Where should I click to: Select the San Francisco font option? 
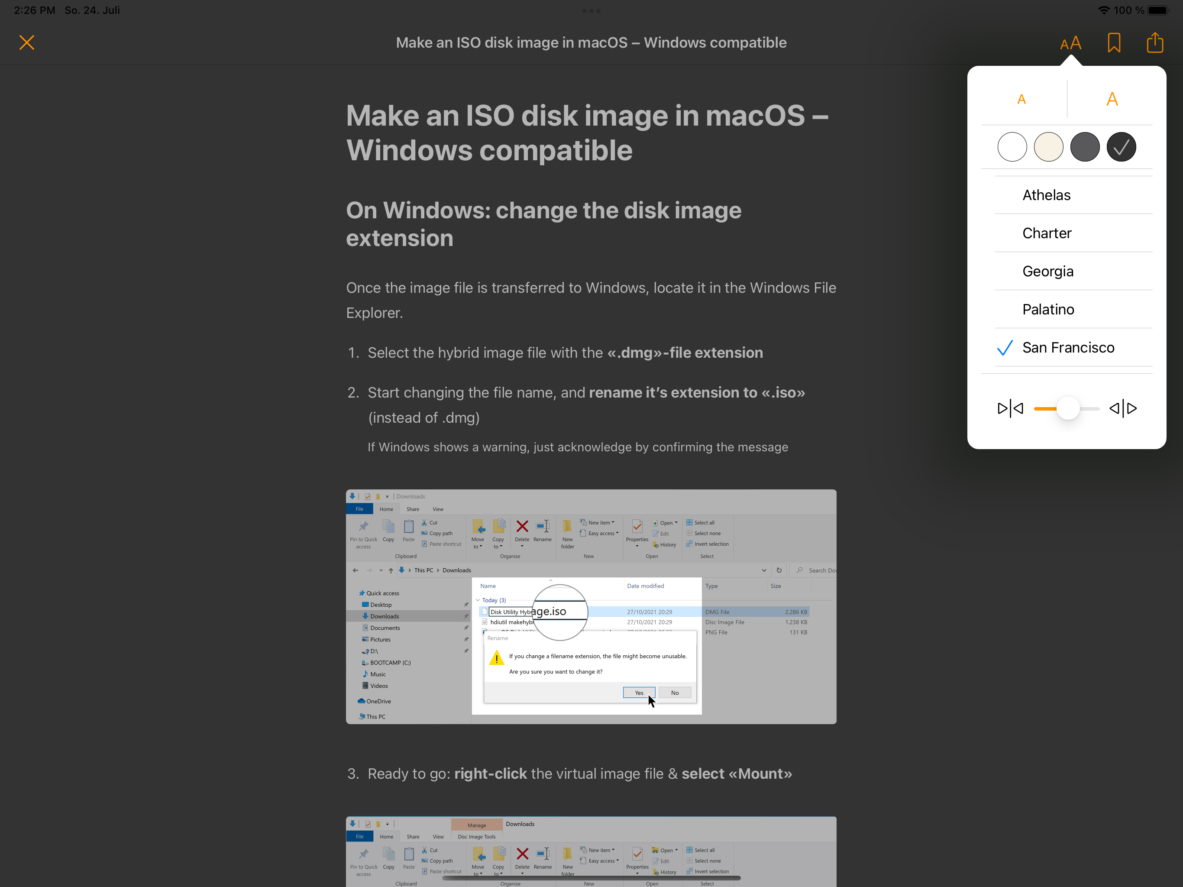tap(1068, 348)
